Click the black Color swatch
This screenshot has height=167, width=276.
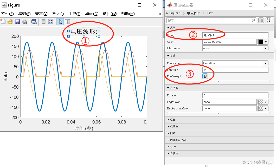coord(260,42)
